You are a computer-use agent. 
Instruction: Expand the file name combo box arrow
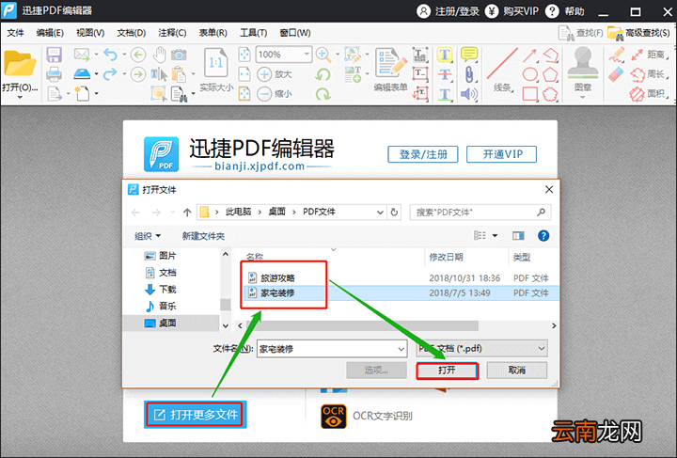pyautogui.click(x=401, y=349)
